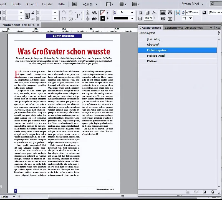Open arrange documents dropdown icon
222x200 pixels.
(136, 4)
